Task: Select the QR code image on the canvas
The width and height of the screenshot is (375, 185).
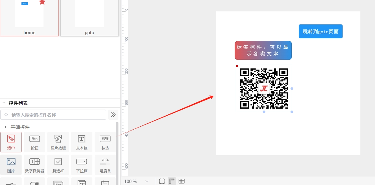Action: (264, 88)
